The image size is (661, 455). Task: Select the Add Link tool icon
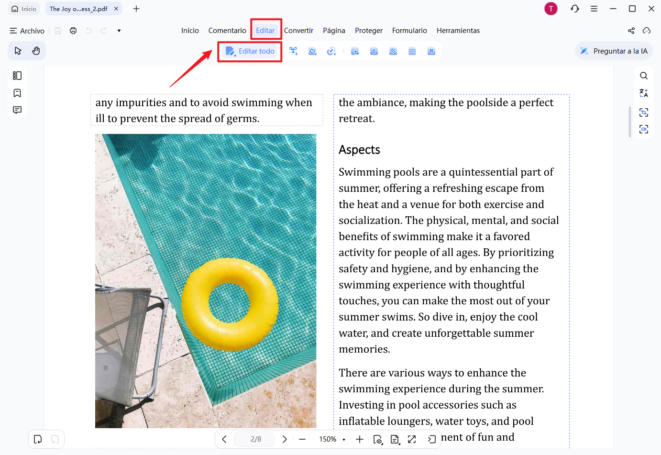331,51
